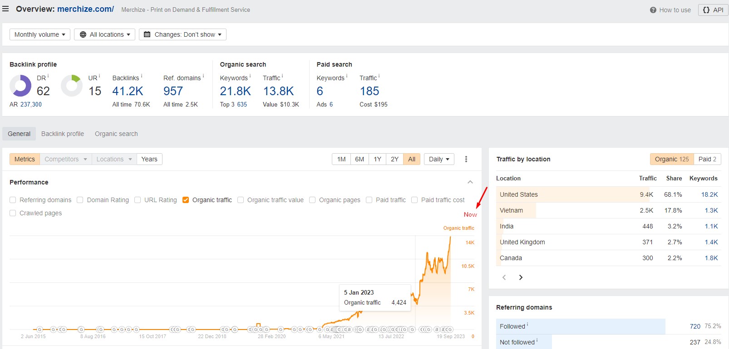The height and width of the screenshot is (349, 729).
Task: Set chart range to 1Y
Action: [377, 159]
